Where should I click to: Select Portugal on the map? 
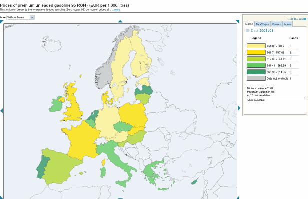click(42, 167)
